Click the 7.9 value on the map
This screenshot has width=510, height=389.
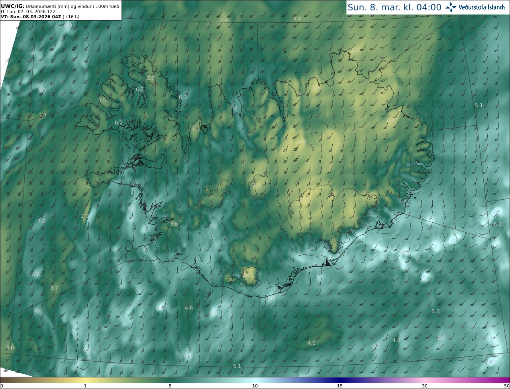tap(35, 274)
